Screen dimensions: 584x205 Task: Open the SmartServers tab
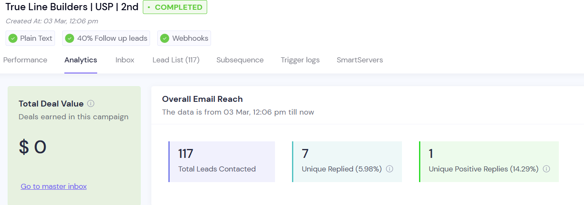(360, 60)
